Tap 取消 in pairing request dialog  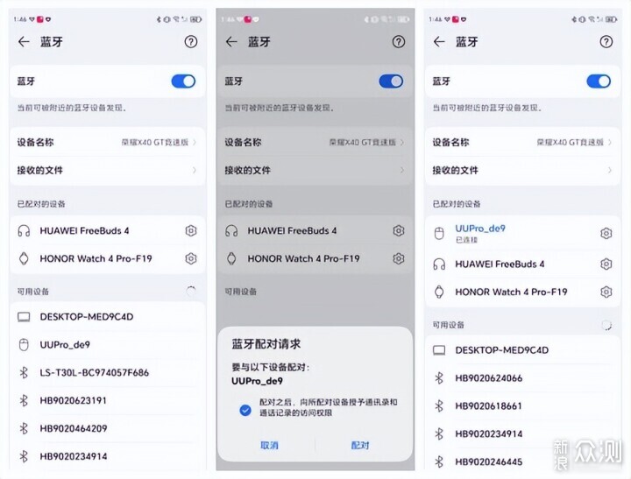click(x=269, y=445)
